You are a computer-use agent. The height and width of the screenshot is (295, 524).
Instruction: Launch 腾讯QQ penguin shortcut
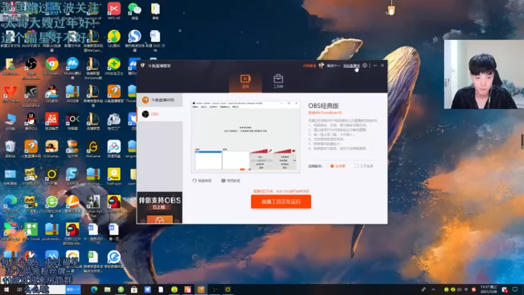(31, 122)
